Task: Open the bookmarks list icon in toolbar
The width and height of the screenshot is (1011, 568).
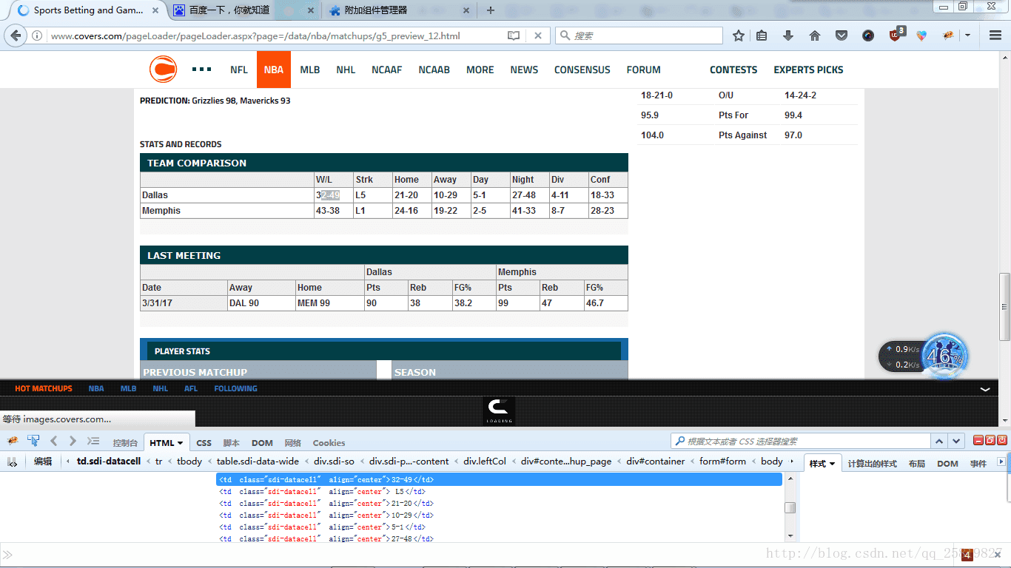Action: (x=762, y=35)
